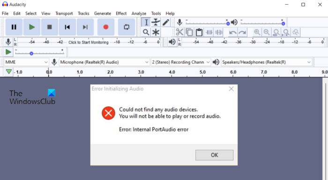Click the green timeline options triangle
The width and height of the screenshot is (328, 180).
(x=9, y=72)
